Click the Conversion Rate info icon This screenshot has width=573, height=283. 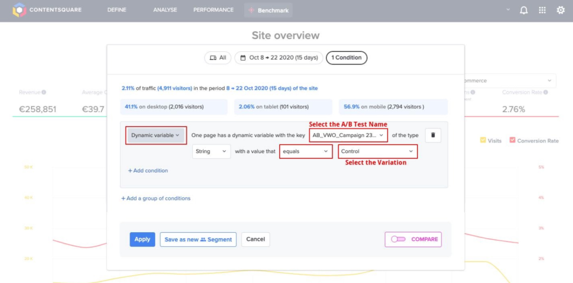point(546,92)
